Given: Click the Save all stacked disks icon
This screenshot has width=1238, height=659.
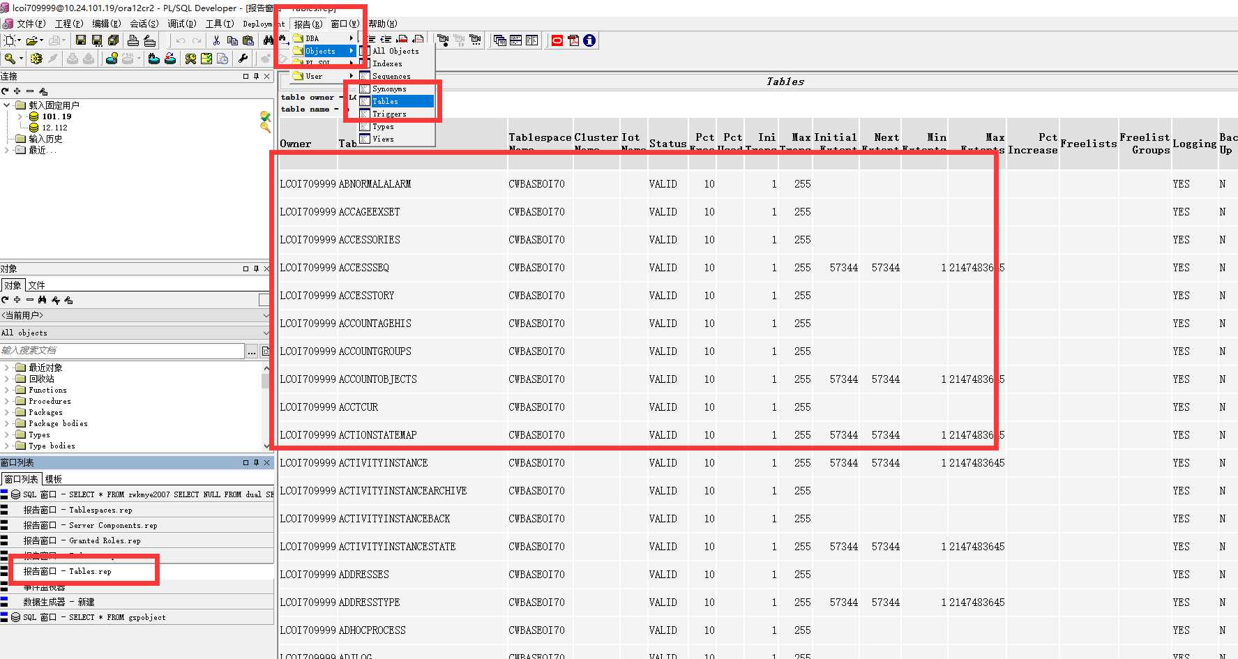Looking at the screenshot, I should 113,40.
